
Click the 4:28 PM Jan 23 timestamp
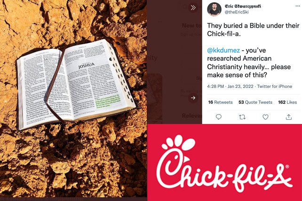[x=230, y=86]
